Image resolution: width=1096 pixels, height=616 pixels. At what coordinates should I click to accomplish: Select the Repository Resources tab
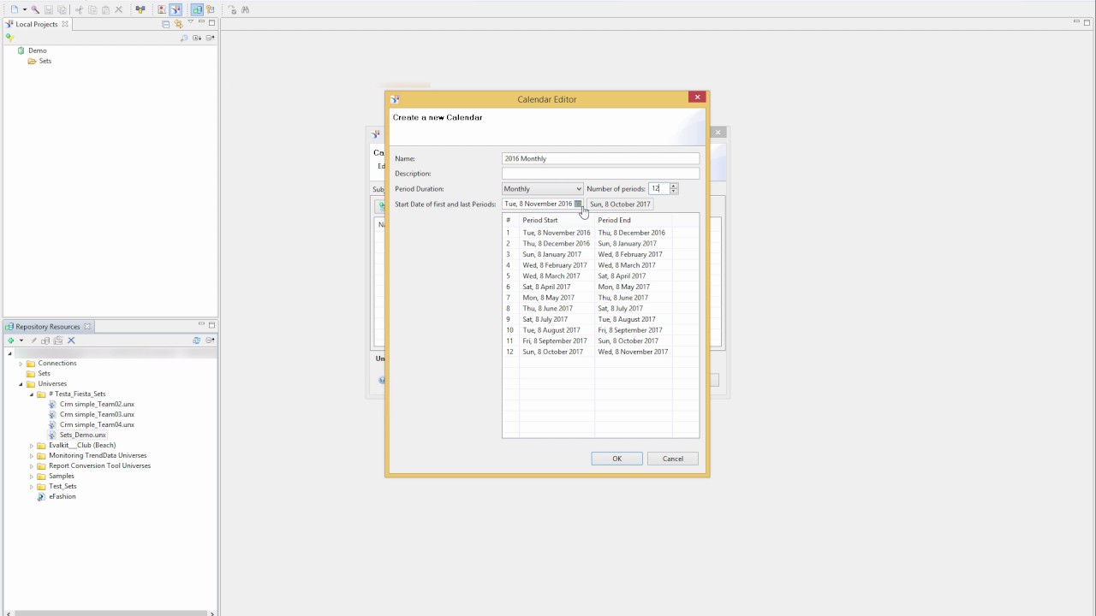47,327
